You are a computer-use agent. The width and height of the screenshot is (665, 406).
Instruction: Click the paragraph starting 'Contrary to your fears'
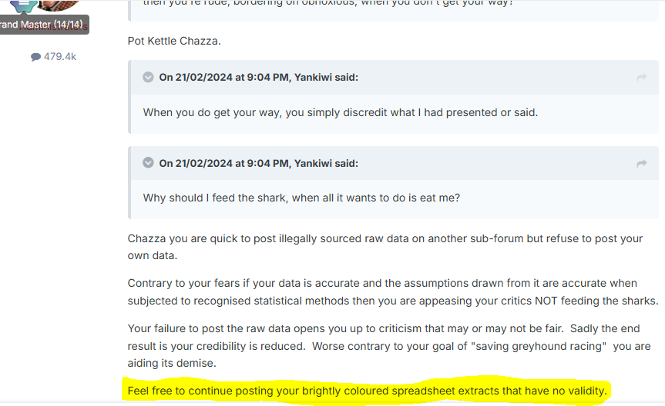click(x=393, y=291)
